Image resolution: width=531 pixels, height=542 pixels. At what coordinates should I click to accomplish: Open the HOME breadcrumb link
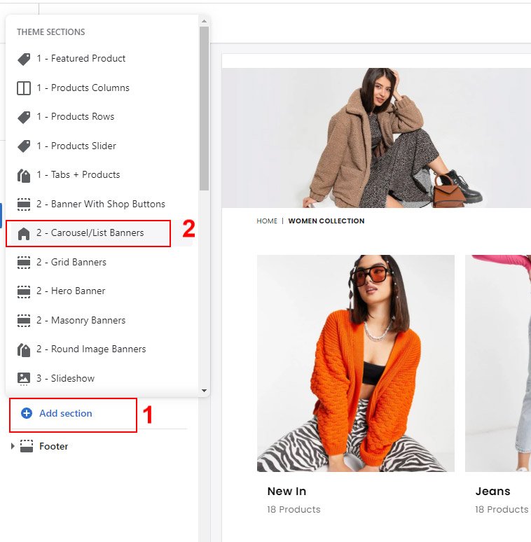267,221
